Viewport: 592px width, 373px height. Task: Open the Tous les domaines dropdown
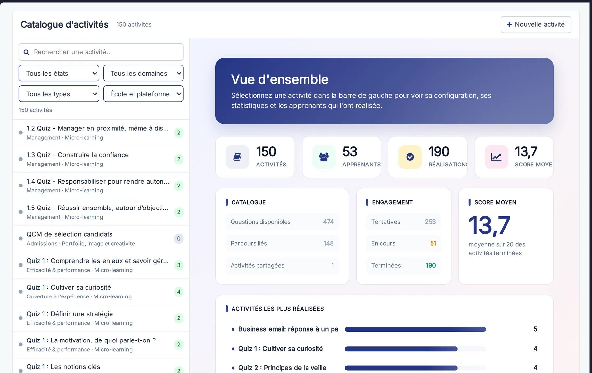(x=143, y=73)
